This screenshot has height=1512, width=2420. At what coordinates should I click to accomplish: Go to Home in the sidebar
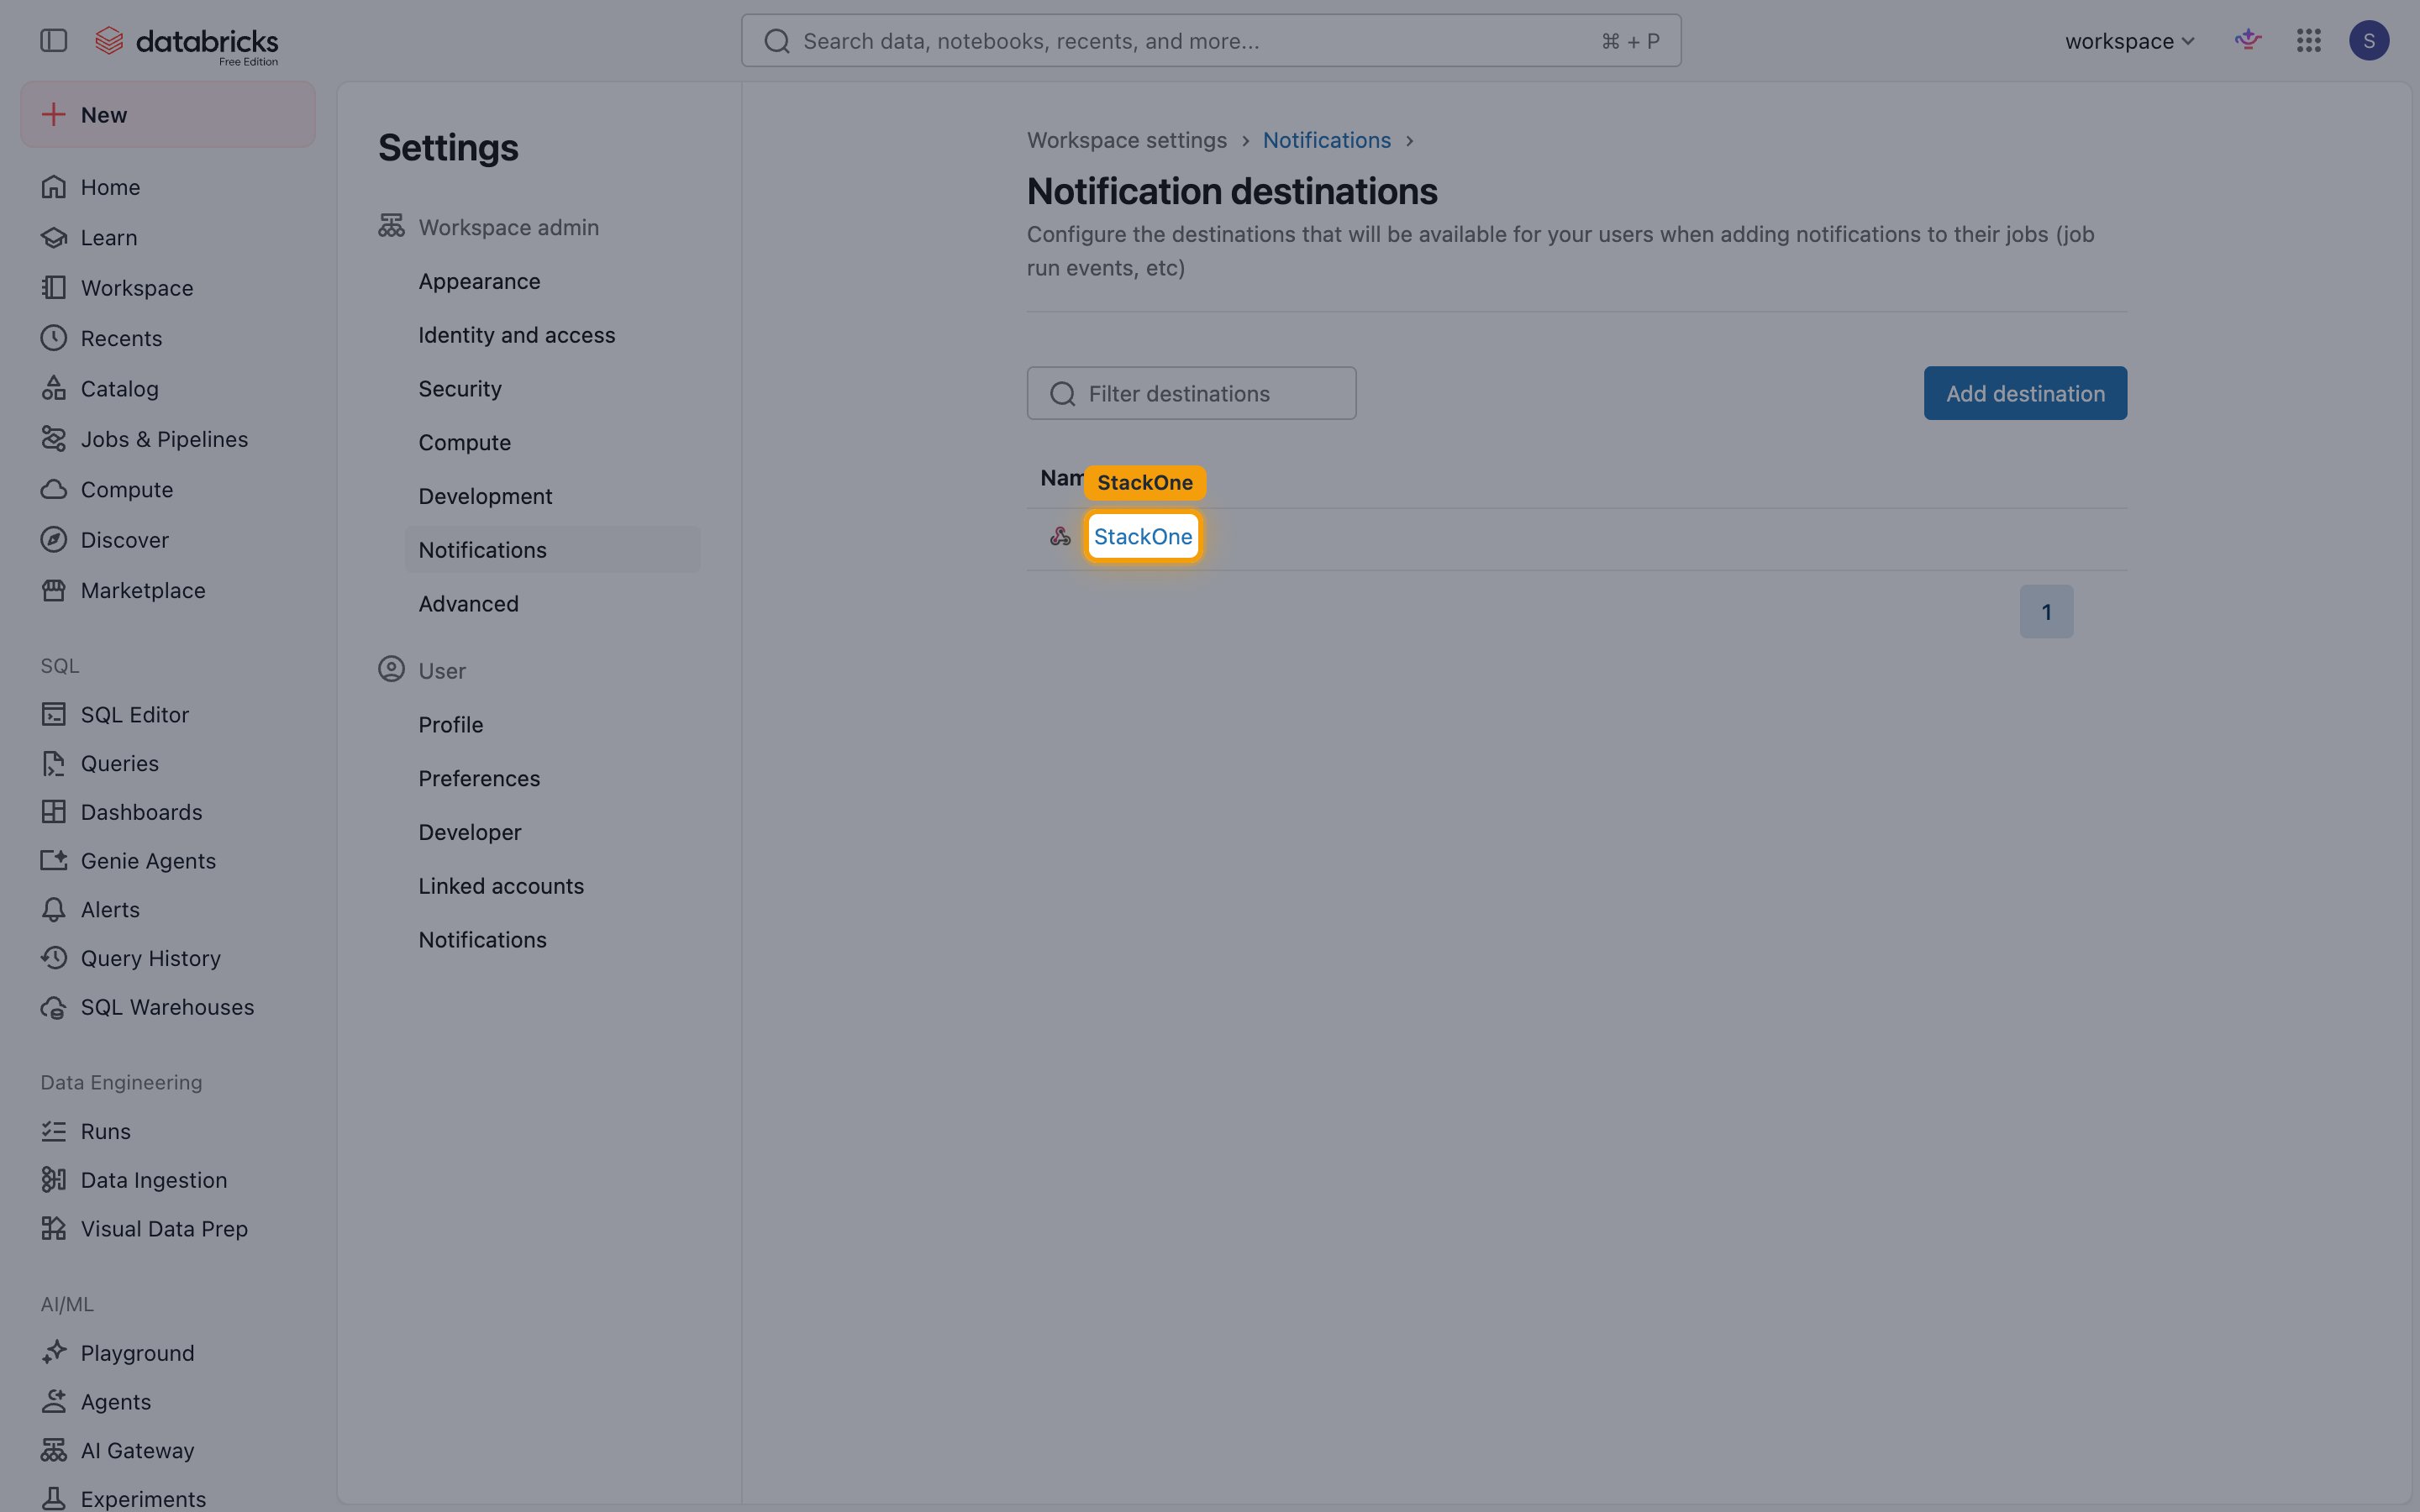(x=110, y=187)
